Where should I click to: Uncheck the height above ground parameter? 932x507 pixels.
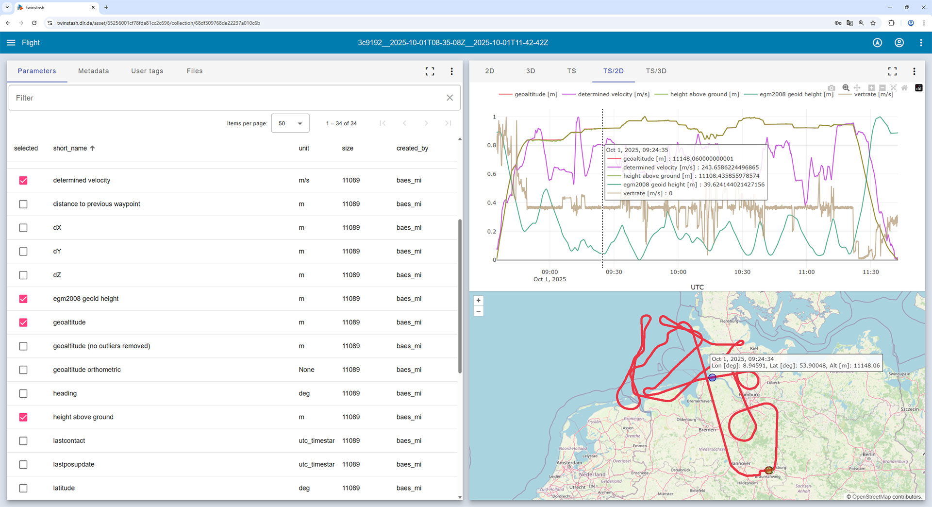pos(23,418)
